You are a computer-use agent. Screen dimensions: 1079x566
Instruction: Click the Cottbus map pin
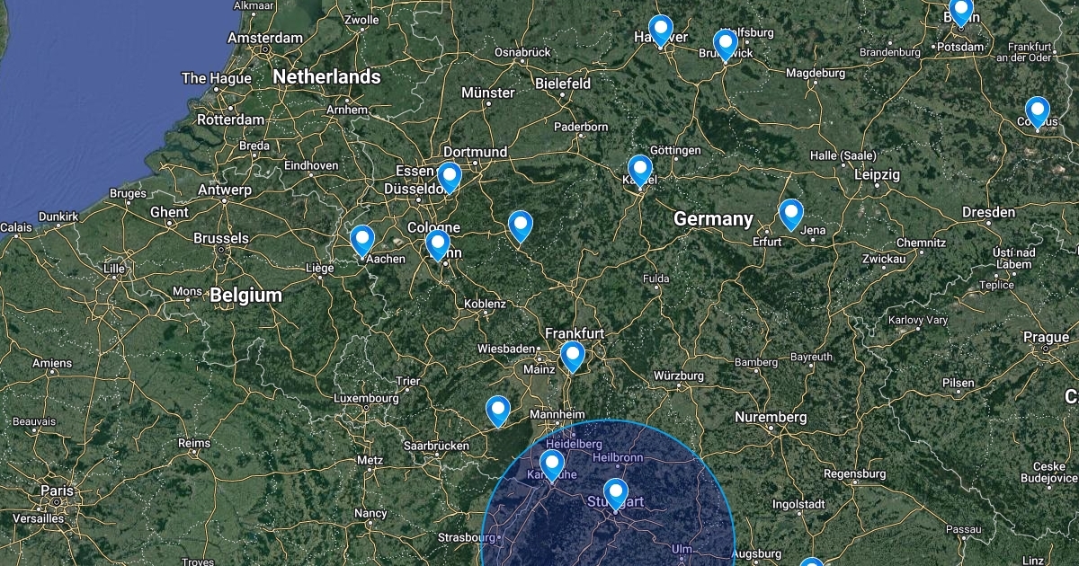point(1038,112)
